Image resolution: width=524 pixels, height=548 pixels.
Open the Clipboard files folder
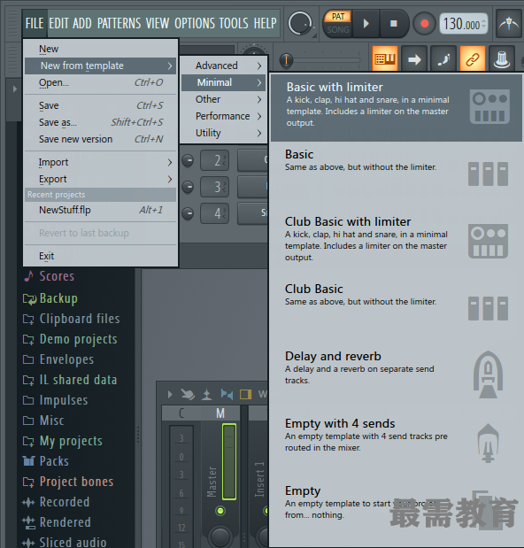coord(72,319)
